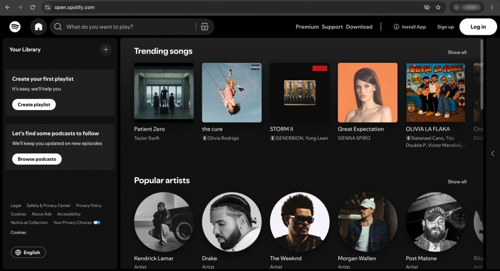The width and height of the screenshot is (500, 271).
Task: Open the OLIVIA LA FLAKA album cover
Action: click(435, 93)
